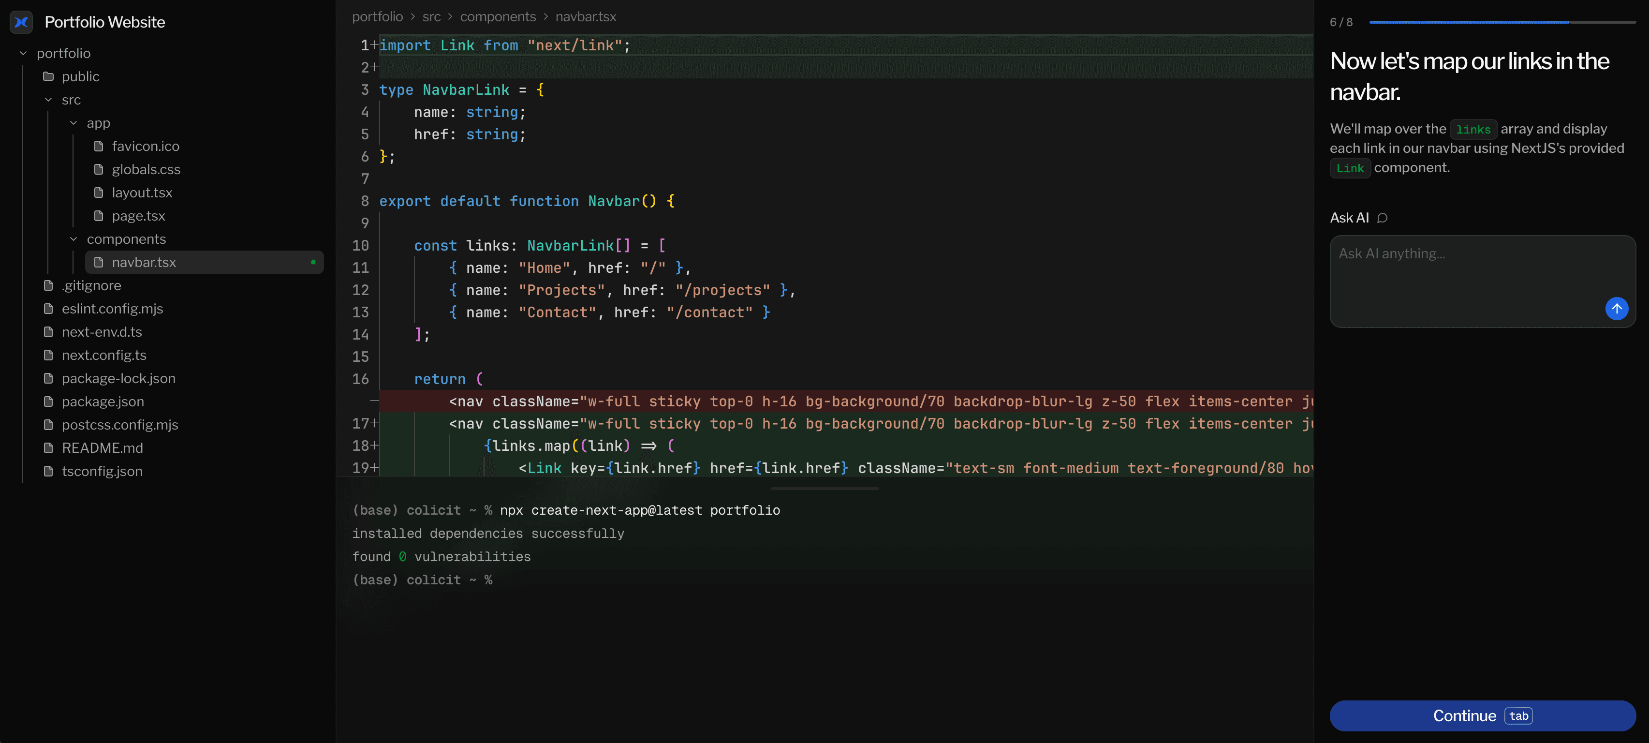Click the package.json file icon
1649x743 pixels.
pos(48,401)
